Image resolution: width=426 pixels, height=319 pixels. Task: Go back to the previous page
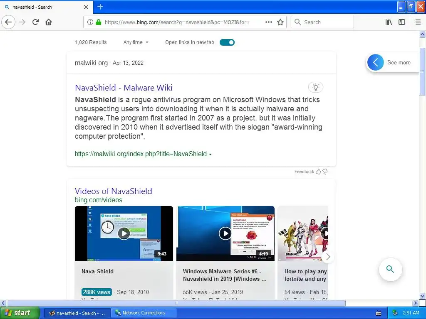click(8, 22)
